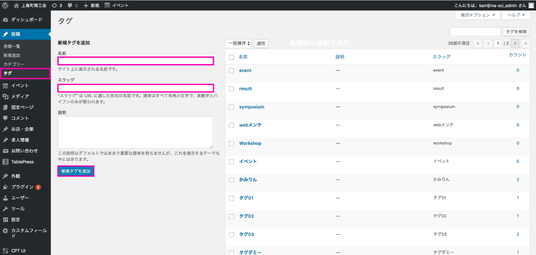Toggle the select-all checkbox in table header
This screenshot has height=255, width=536.
(x=231, y=57)
